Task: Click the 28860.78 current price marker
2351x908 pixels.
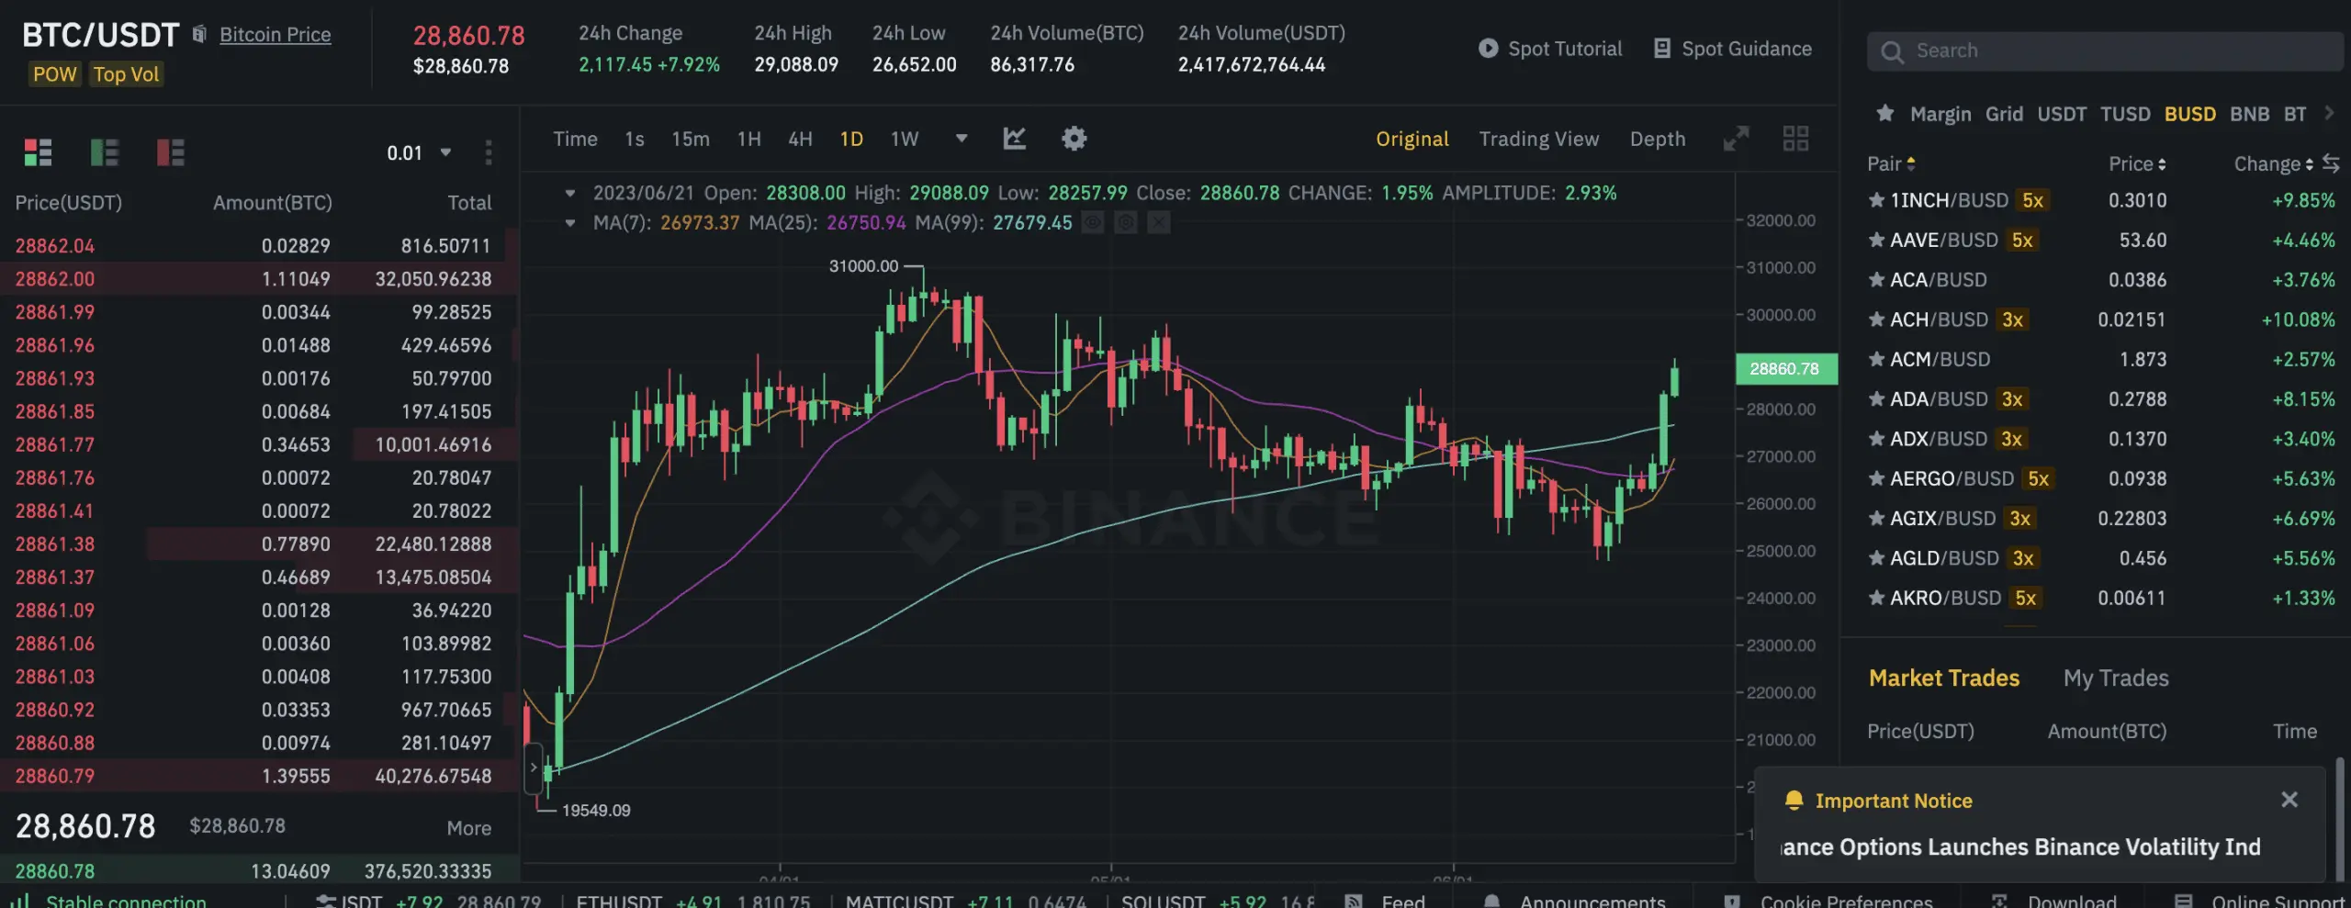Action: (x=1785, y=368)
